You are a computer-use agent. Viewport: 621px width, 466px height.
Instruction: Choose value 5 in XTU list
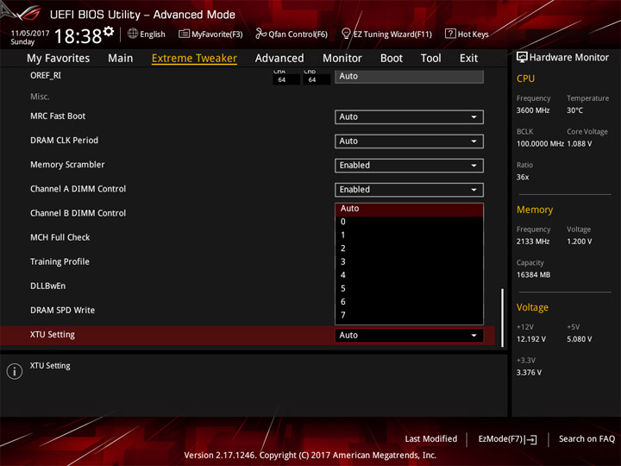[x=409, y=288]
